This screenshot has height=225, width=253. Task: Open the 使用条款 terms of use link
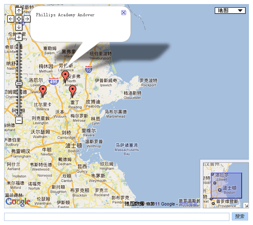tap(188, 204)
